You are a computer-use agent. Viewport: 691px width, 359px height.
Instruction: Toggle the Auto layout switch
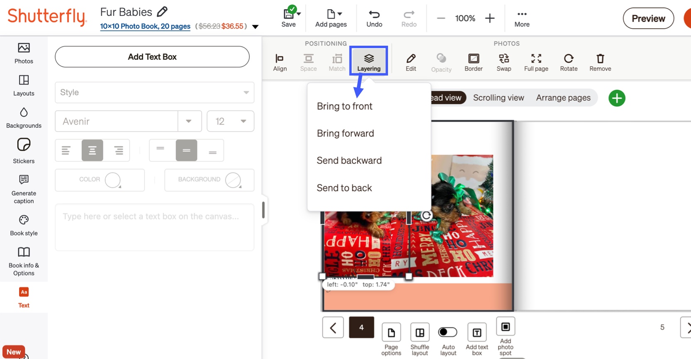click(448, 332)
